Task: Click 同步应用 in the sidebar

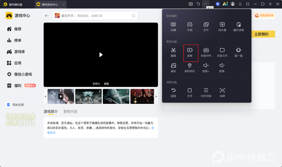Action: tap(15, 105)
